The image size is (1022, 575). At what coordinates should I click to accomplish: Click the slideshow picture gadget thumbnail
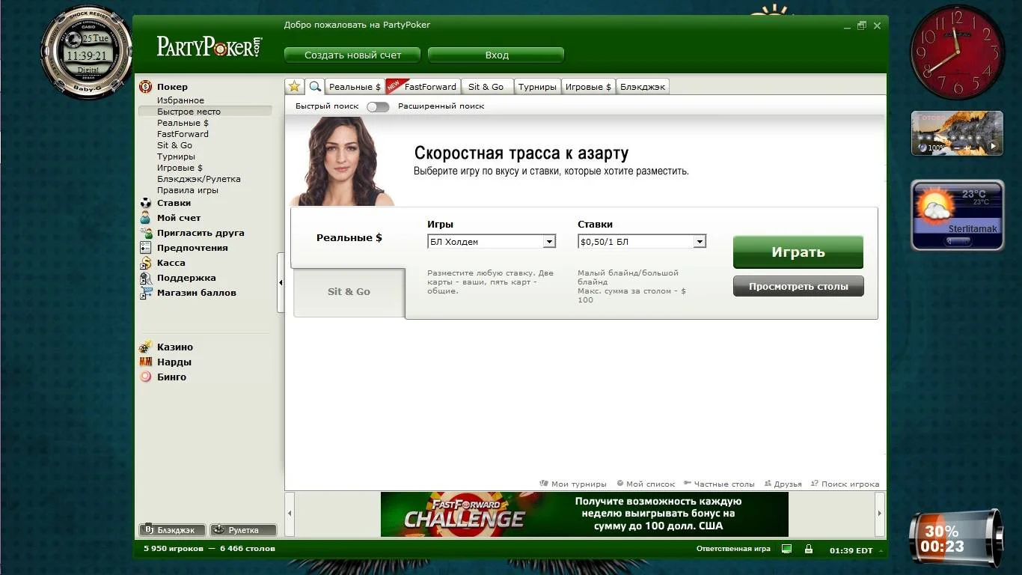(957, 133)
